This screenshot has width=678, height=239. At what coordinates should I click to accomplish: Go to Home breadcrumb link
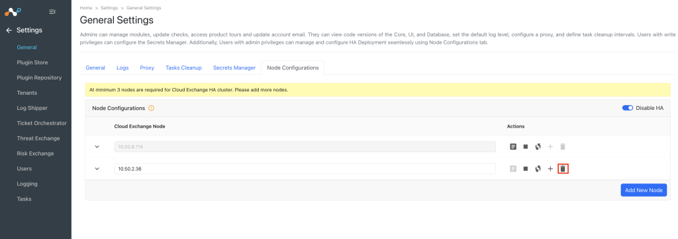pos(85,8)
